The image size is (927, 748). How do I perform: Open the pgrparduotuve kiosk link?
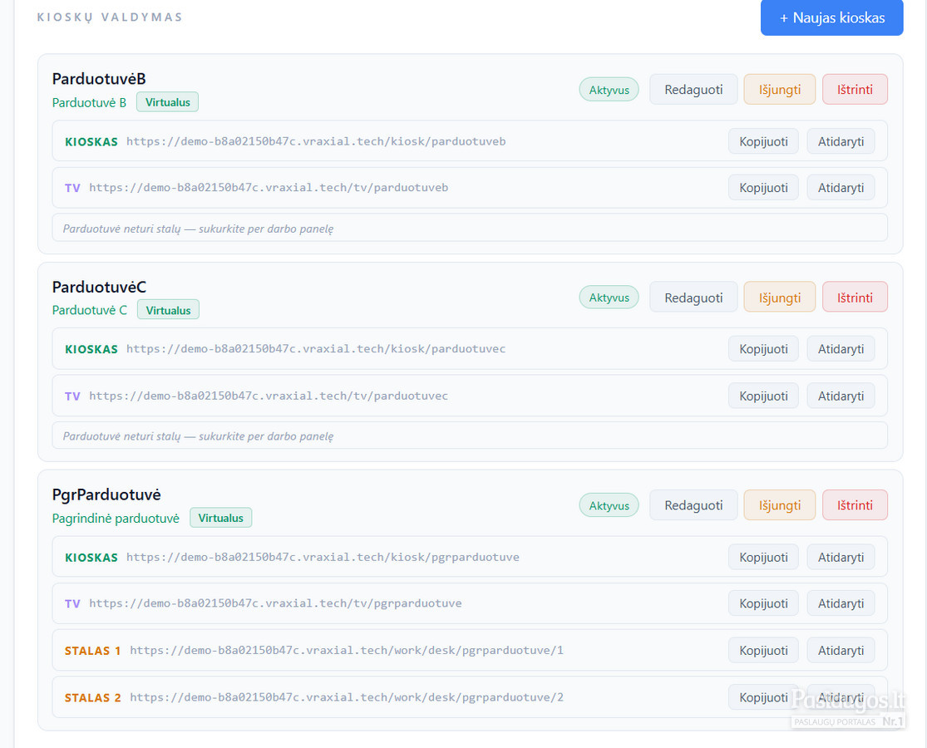[841, 557]
